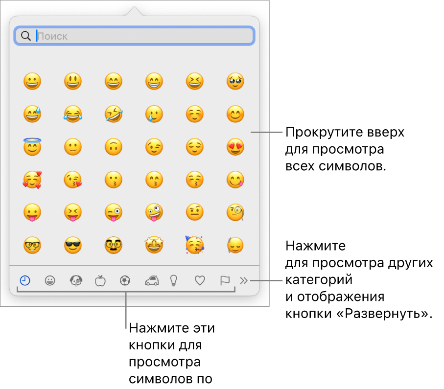Choose the sunglasses cool face emoji
Image resolution: width=444 pixels, height=389 pixels.
pyautogui.click(x=73, y=245)
